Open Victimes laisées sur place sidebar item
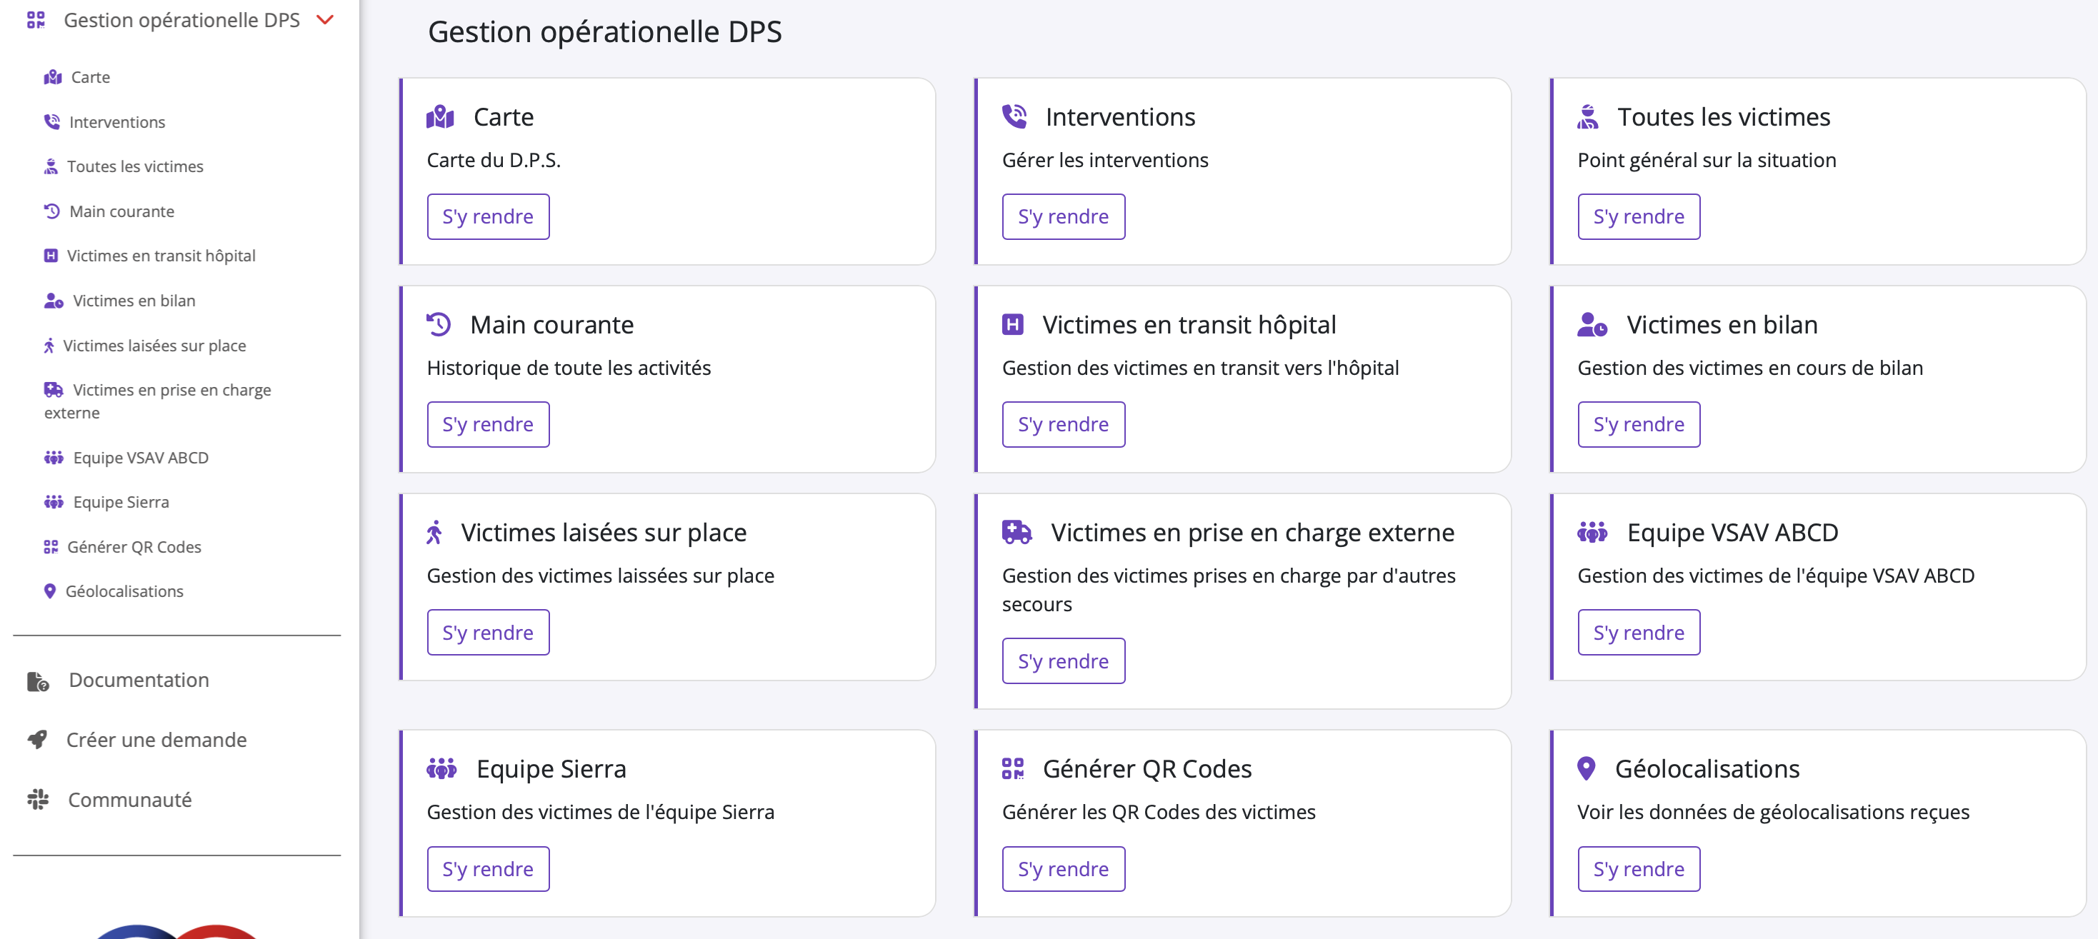This screenshot has height=939, width=2098. pos(154,346)
